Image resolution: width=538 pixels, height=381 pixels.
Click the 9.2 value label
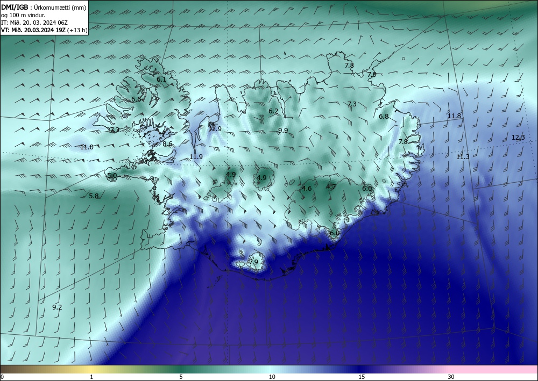(x=57, y=307)
